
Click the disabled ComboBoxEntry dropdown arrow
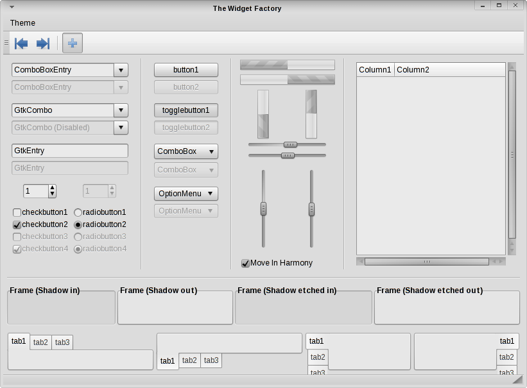(x=121, y=87)
